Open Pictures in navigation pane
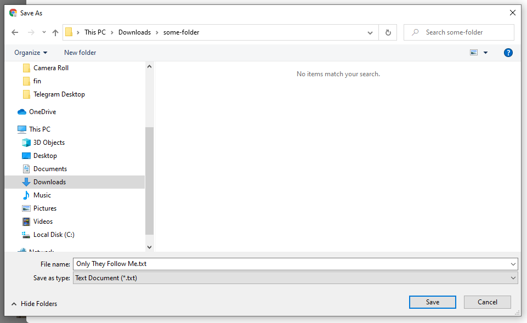Screen dimensions: 527x323 [45, 208]
